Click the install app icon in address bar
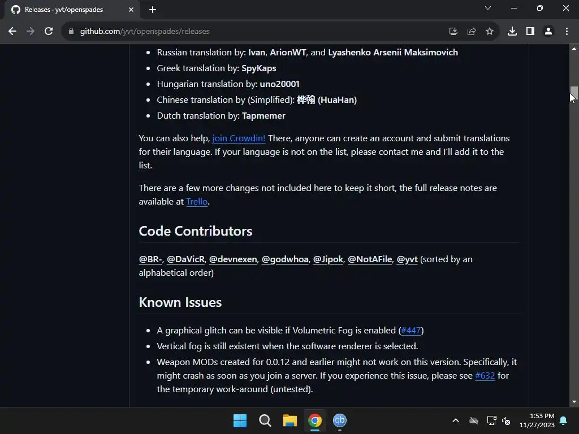The image size is (579, 434). pos(453,32)
